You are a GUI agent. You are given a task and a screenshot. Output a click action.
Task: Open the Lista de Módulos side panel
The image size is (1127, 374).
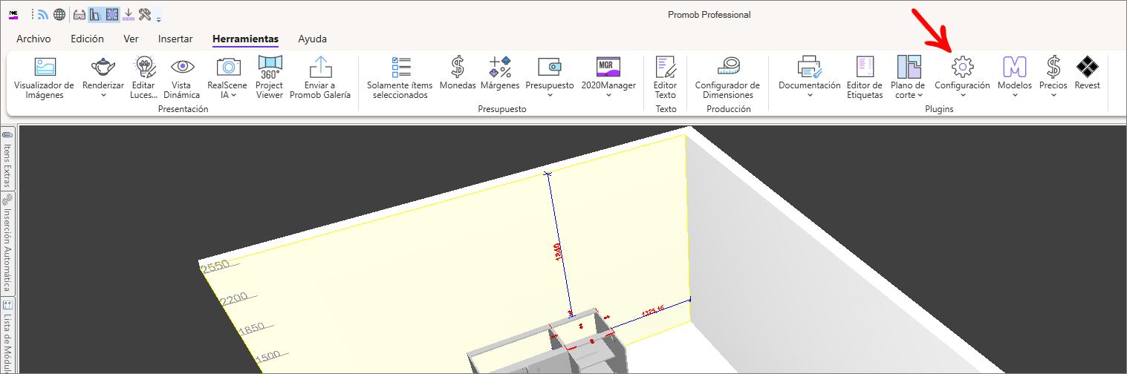click(8, 334)
